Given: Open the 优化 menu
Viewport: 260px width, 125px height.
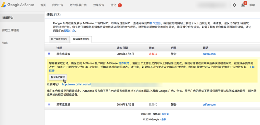Looking at the screenshot, I should click(113, 5).
